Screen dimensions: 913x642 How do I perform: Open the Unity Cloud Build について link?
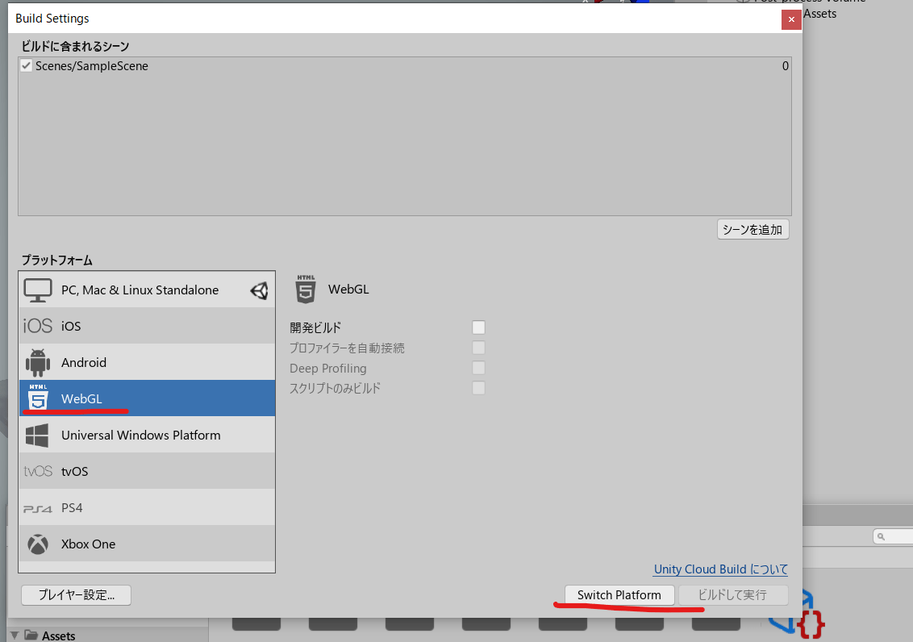[x=720, y=569]
